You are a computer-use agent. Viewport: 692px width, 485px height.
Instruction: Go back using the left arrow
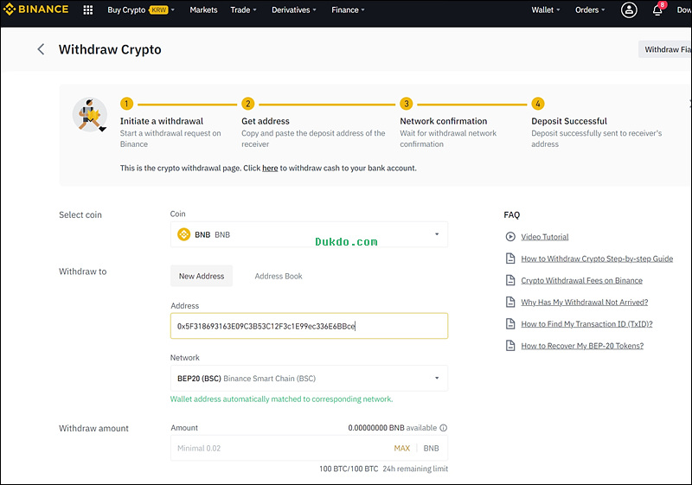pyautogui.click(x=41, y=49)
